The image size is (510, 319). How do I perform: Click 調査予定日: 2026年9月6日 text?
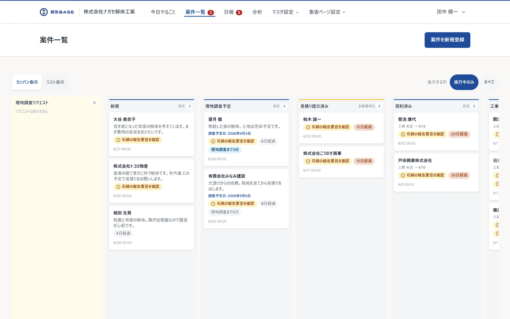click(229, 196)
